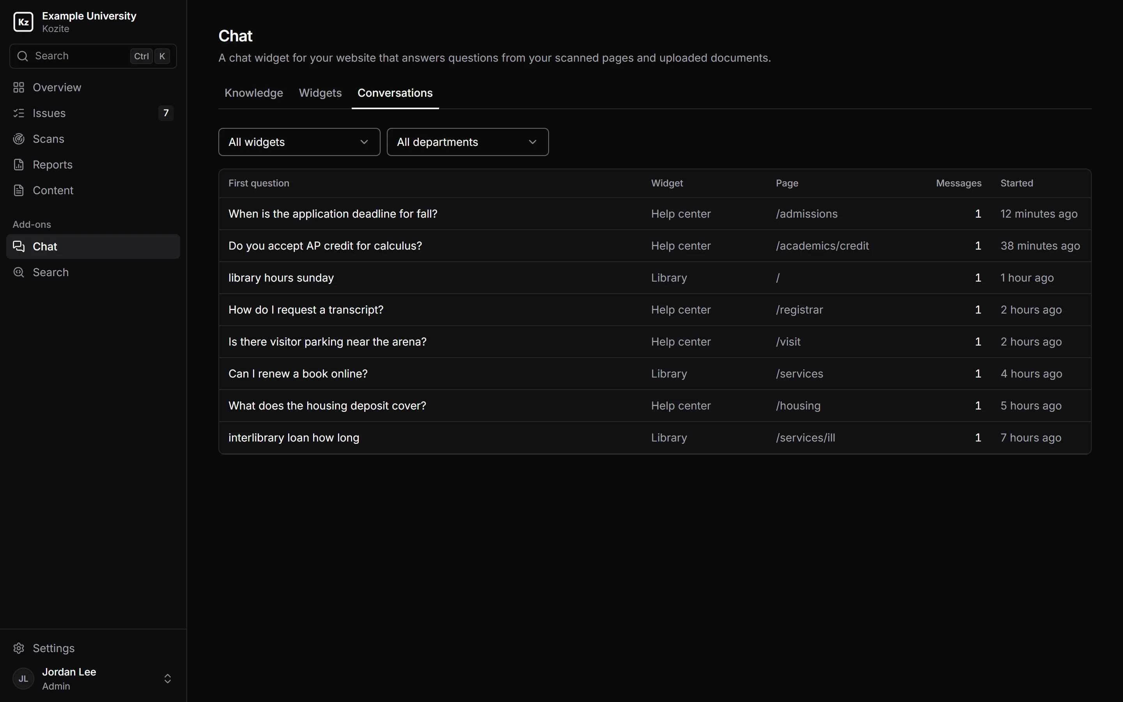Click the Page column header

tap(787, 183)
